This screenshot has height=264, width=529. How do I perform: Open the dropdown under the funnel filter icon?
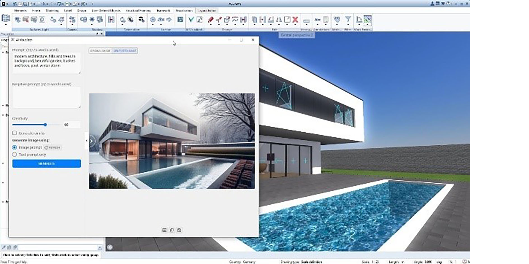click(x=348, y=25)
